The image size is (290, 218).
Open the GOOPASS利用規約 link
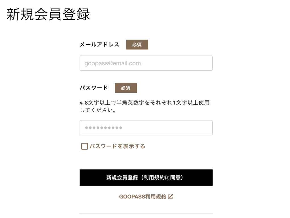[142, 197]
